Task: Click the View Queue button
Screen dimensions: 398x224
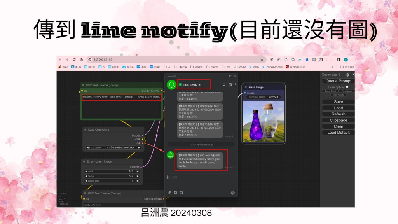Action: pyautogui.click(x=346, y=91)
